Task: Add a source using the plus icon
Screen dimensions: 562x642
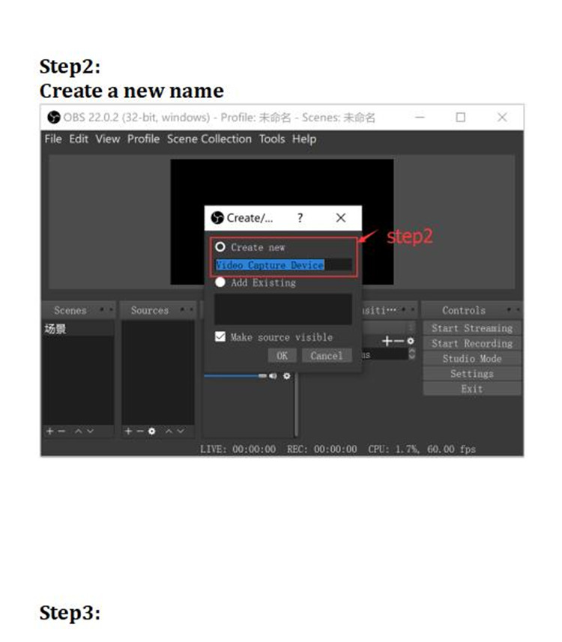Action: [x=128, y=431]
